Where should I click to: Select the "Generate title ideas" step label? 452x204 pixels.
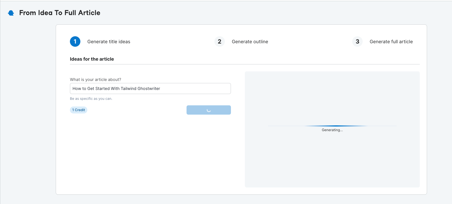pos(109,42)
